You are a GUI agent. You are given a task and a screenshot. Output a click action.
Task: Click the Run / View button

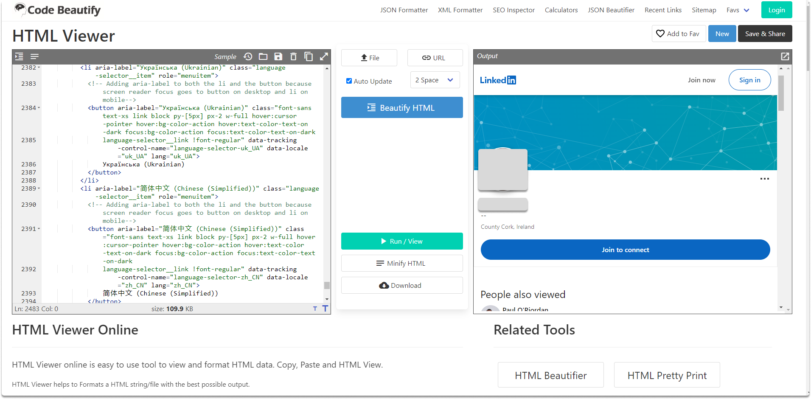coord(402,241)
